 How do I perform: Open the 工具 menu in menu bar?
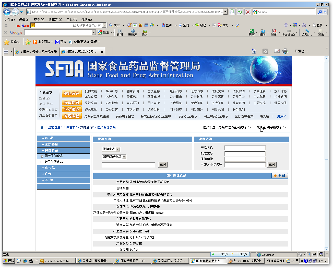[x=72, y=19]
